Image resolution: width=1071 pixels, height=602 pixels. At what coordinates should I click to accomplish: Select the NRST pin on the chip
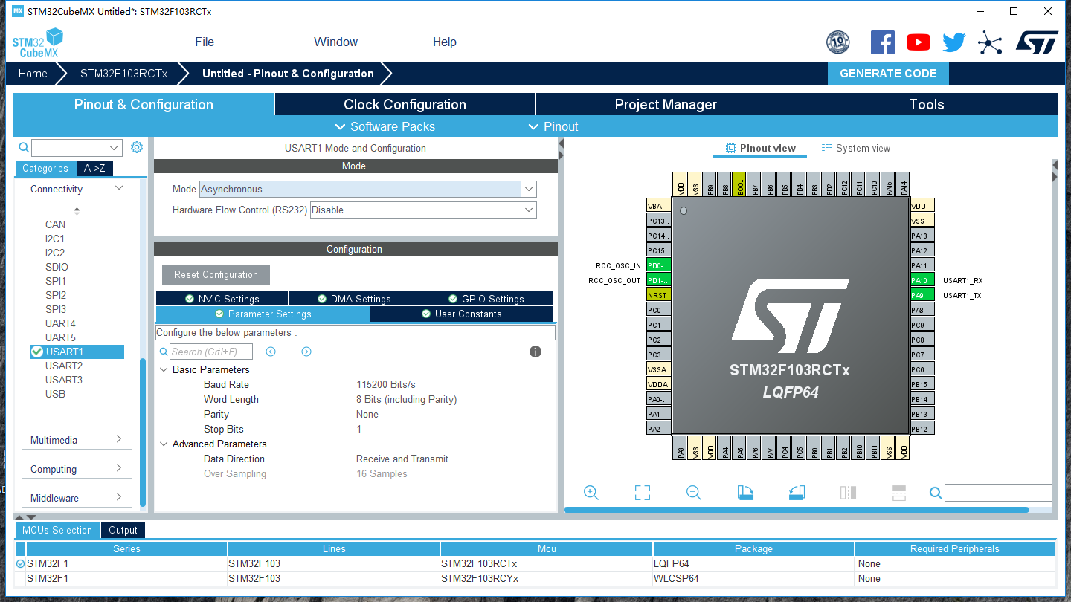point(658,295)
